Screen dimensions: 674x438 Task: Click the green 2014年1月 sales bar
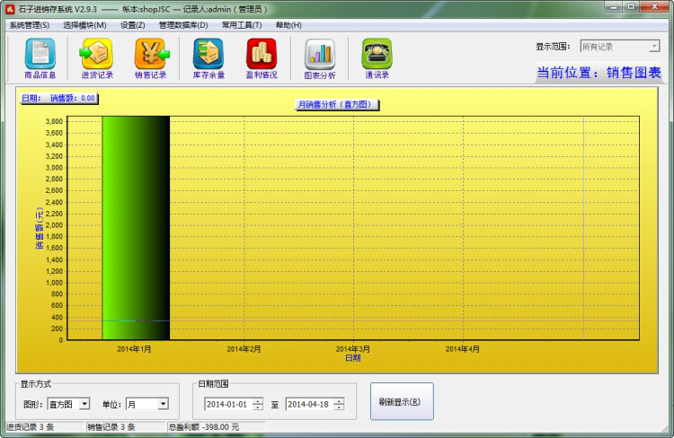coord(135,224)
